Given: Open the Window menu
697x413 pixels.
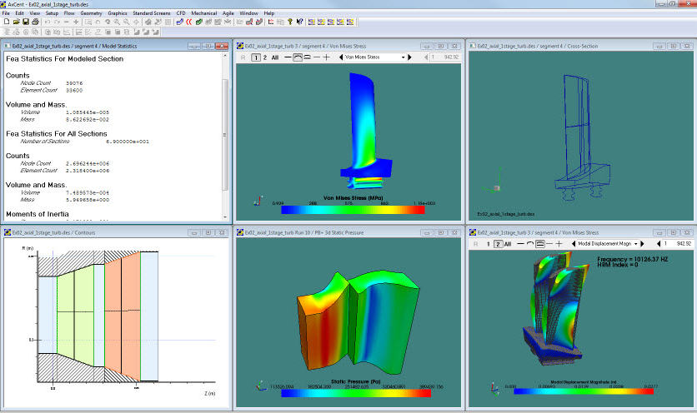Looking at the screenshot, I should 249,13.
